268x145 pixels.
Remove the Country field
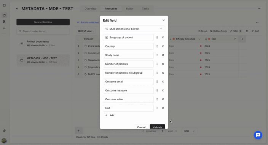[x=163, y=46]
